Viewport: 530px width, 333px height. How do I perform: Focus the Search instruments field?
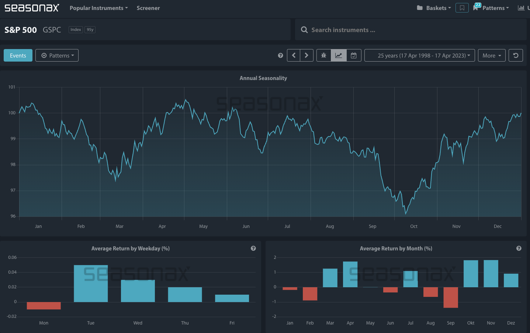pyautogui.click(x=411, y=30)
